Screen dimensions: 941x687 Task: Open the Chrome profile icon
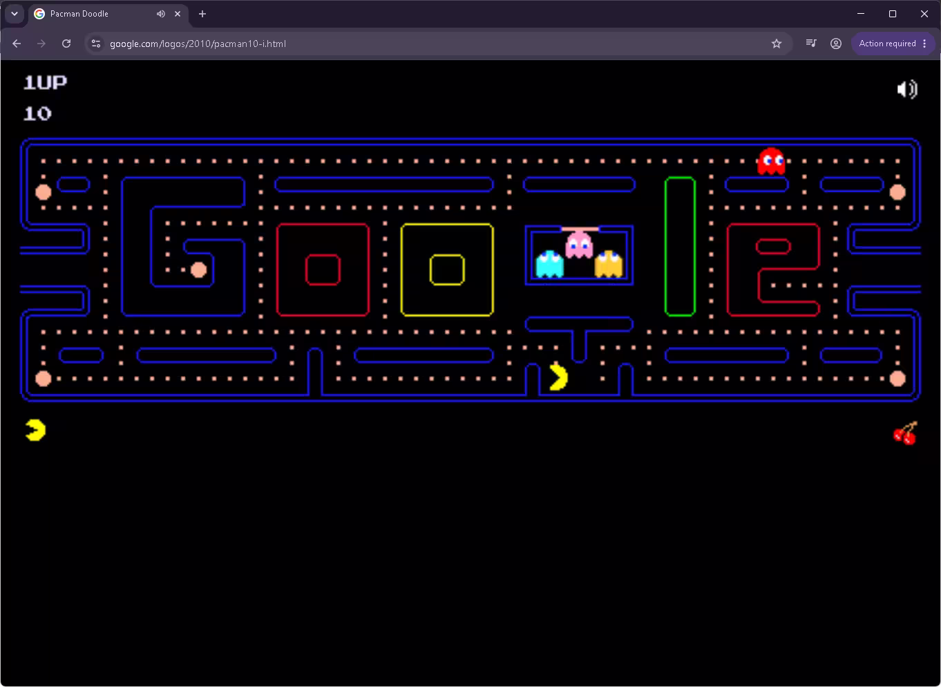836,44
